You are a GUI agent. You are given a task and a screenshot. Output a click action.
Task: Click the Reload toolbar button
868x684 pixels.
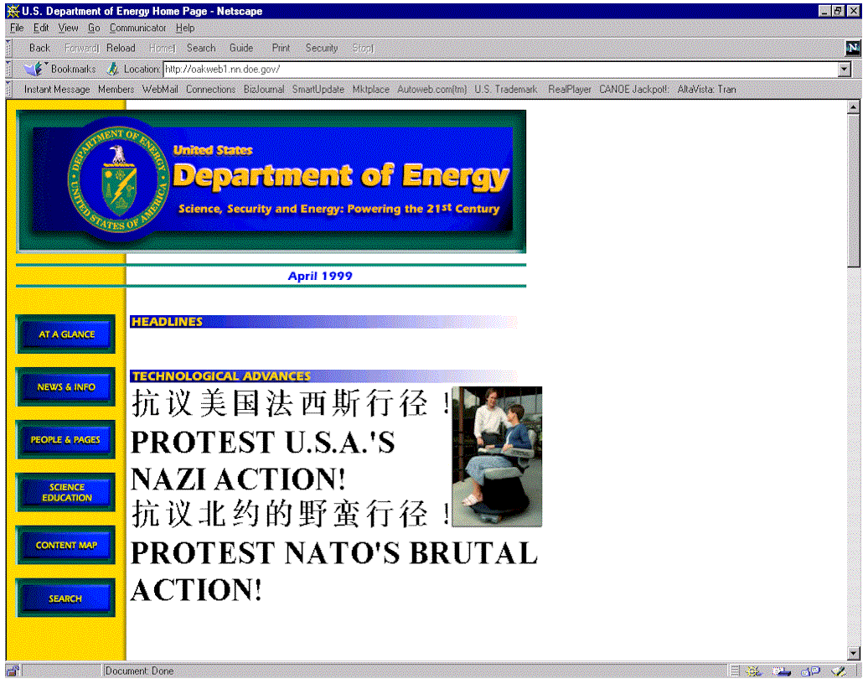121,48
